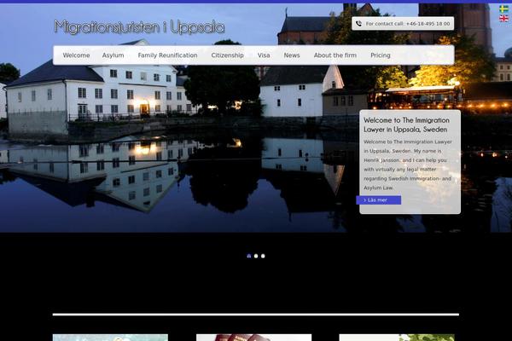
Task: Switch site language via the Swedish flag
Action: click(x=503, y=9)
